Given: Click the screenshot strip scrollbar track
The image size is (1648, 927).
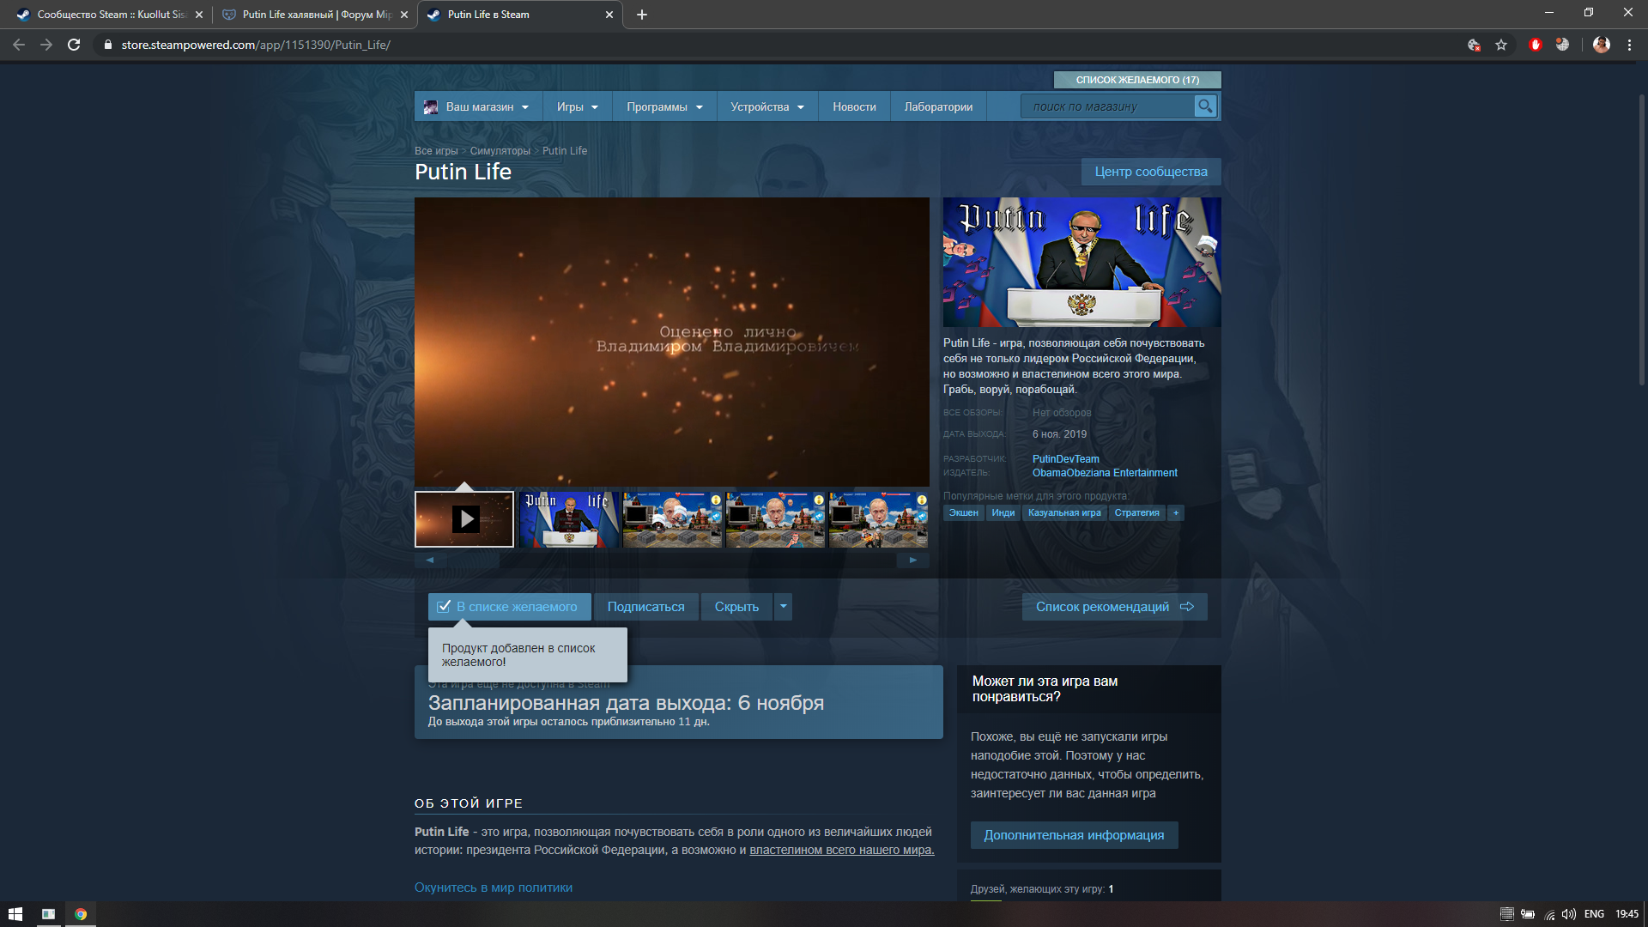Looking at the screenshot, I should [x=671, y=560].
